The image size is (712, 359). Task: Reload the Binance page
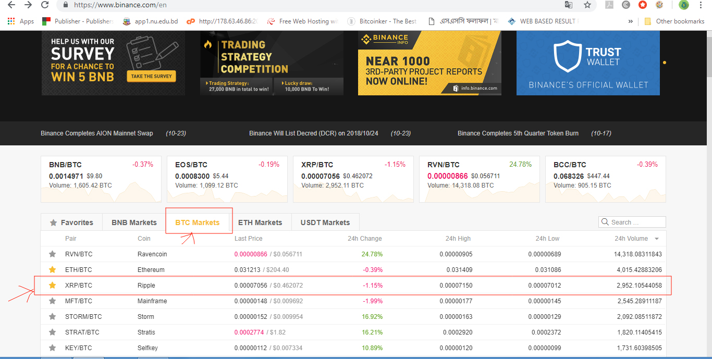pyautogui.click(x=45, y=5)
